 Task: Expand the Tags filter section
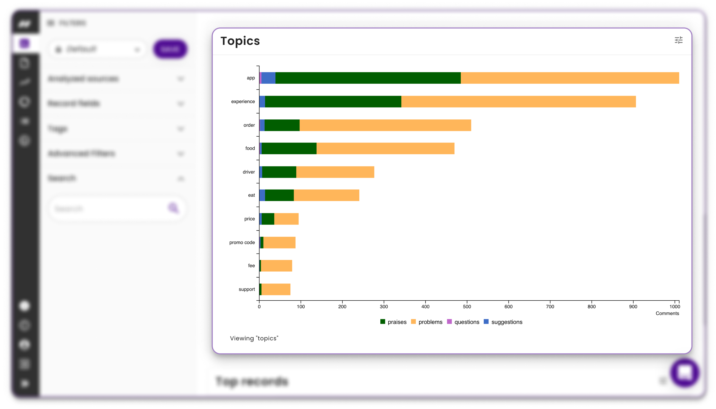click(x=116, y=129)
